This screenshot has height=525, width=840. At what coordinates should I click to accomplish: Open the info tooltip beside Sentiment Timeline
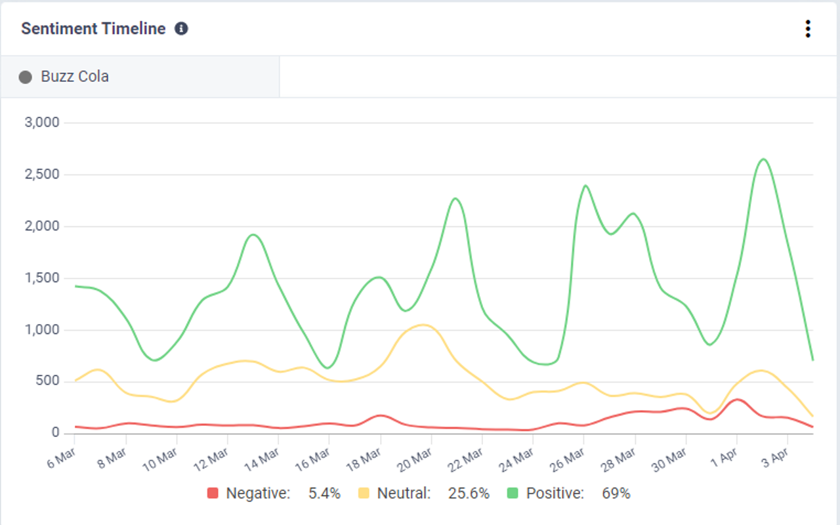click(182, 28)
